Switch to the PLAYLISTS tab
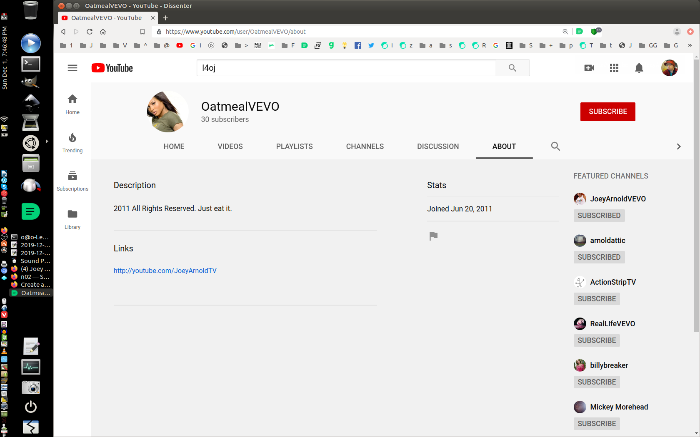Screen dimensions: 700x437 [294, 146]
